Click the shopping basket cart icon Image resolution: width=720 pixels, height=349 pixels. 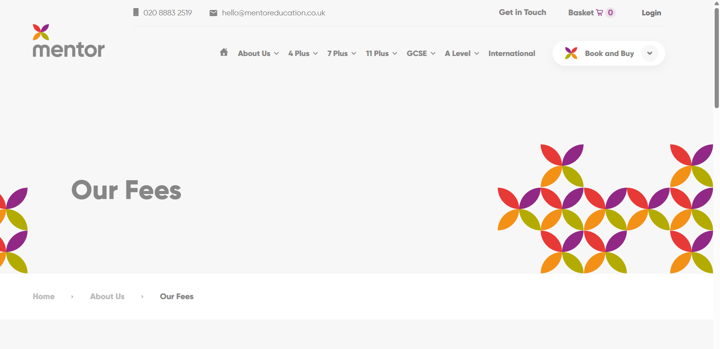[x=599, y=13]
